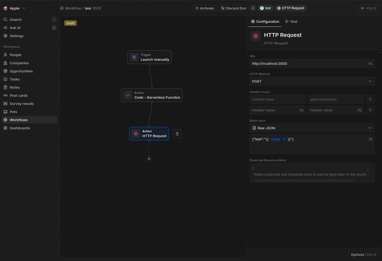
Task: Click the Tasks checkbox icon
Action: tap(5, 79)
